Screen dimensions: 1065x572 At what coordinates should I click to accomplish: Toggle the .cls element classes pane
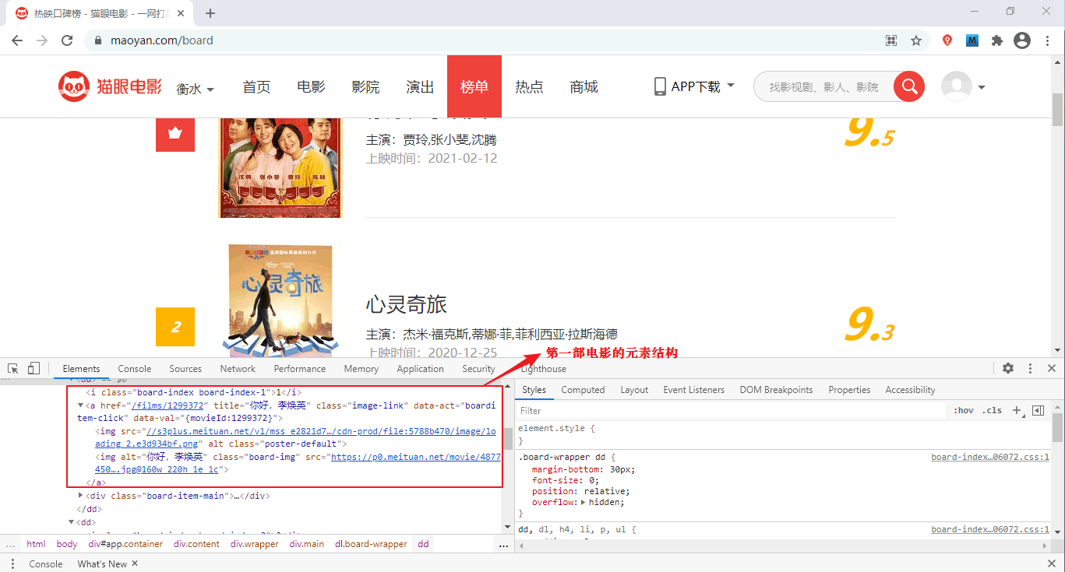click(992, 410)
